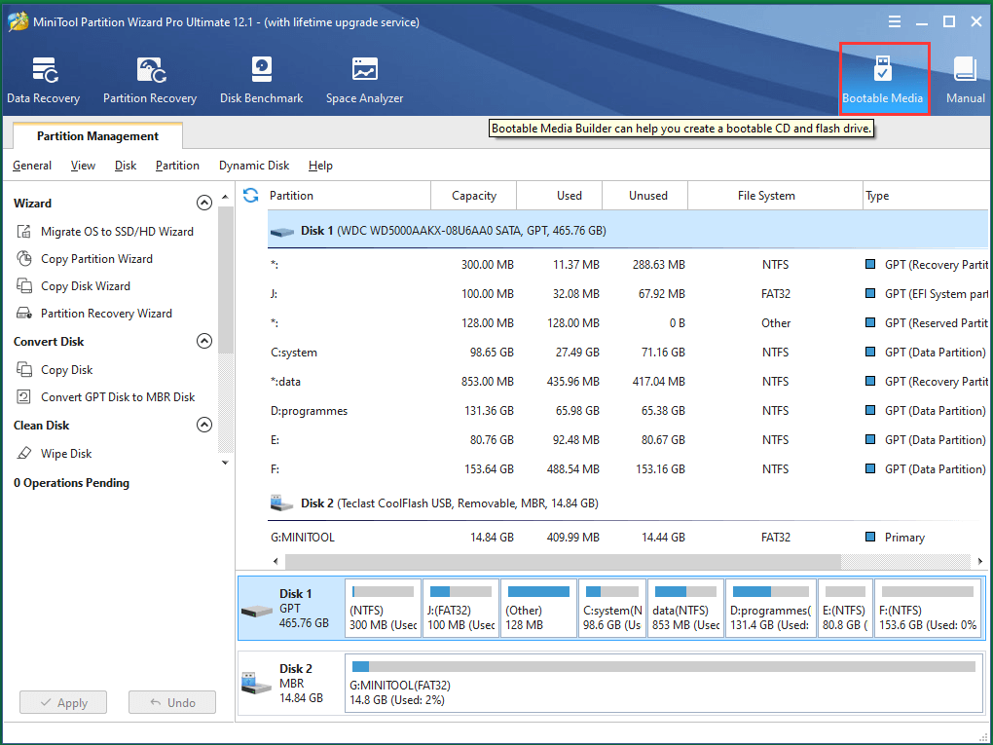993x745 pixels.
Task: Click the 0 Operations Pending label
Action: [x=72, y=483]
